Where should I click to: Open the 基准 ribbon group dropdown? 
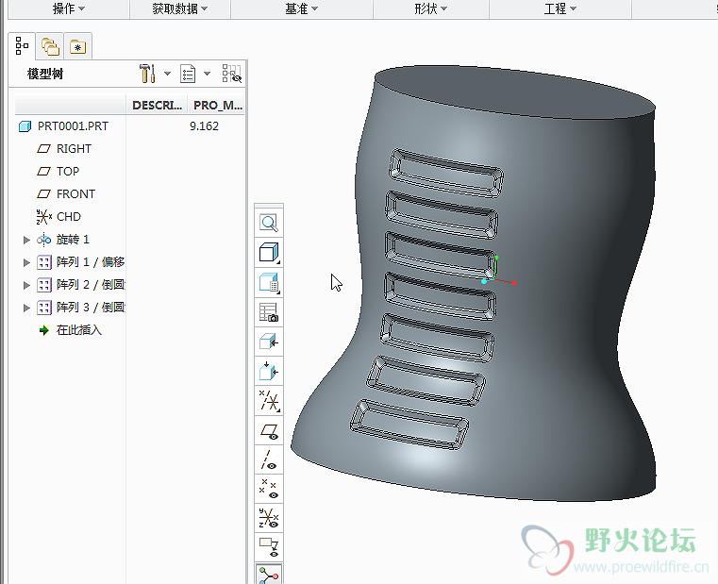click(301, 8)
